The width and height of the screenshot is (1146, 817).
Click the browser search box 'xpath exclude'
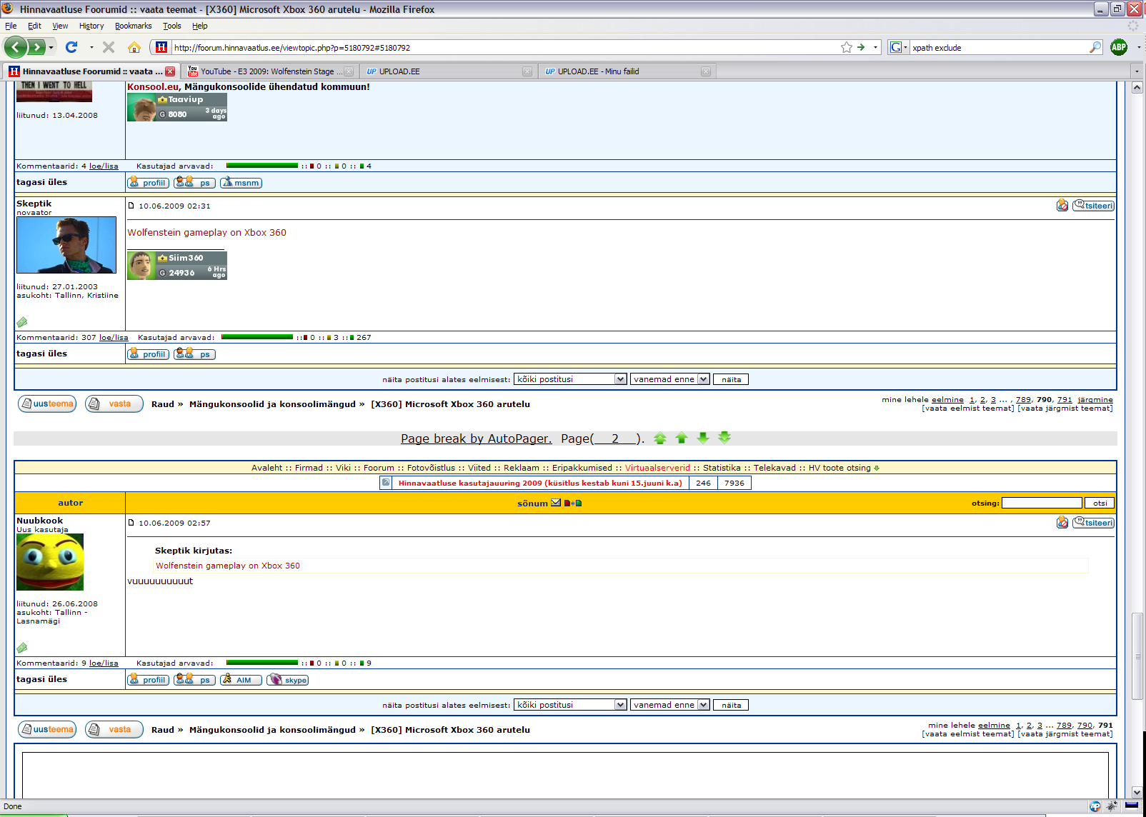tap(999, 47)
